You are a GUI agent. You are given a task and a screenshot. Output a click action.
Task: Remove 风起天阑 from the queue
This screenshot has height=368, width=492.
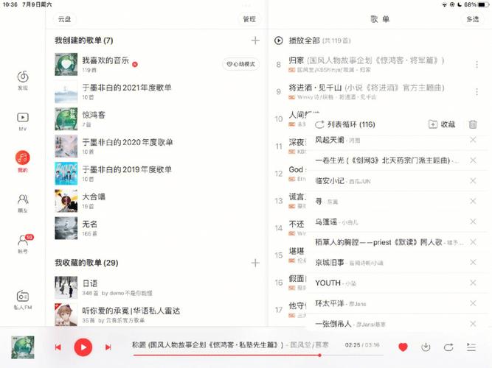pos(473,140)
